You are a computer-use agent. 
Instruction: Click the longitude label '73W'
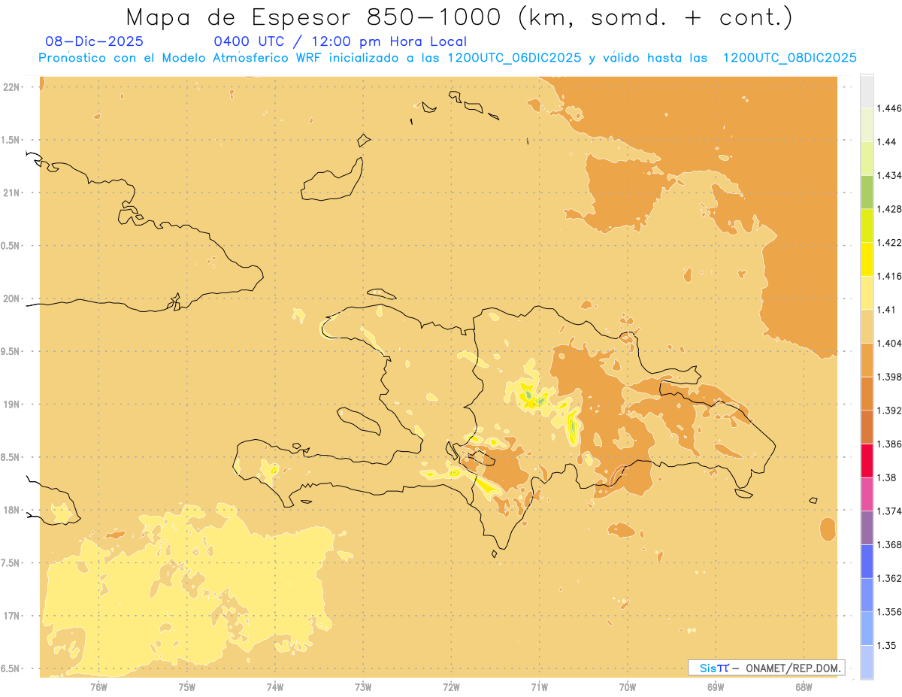click(363, 686)
